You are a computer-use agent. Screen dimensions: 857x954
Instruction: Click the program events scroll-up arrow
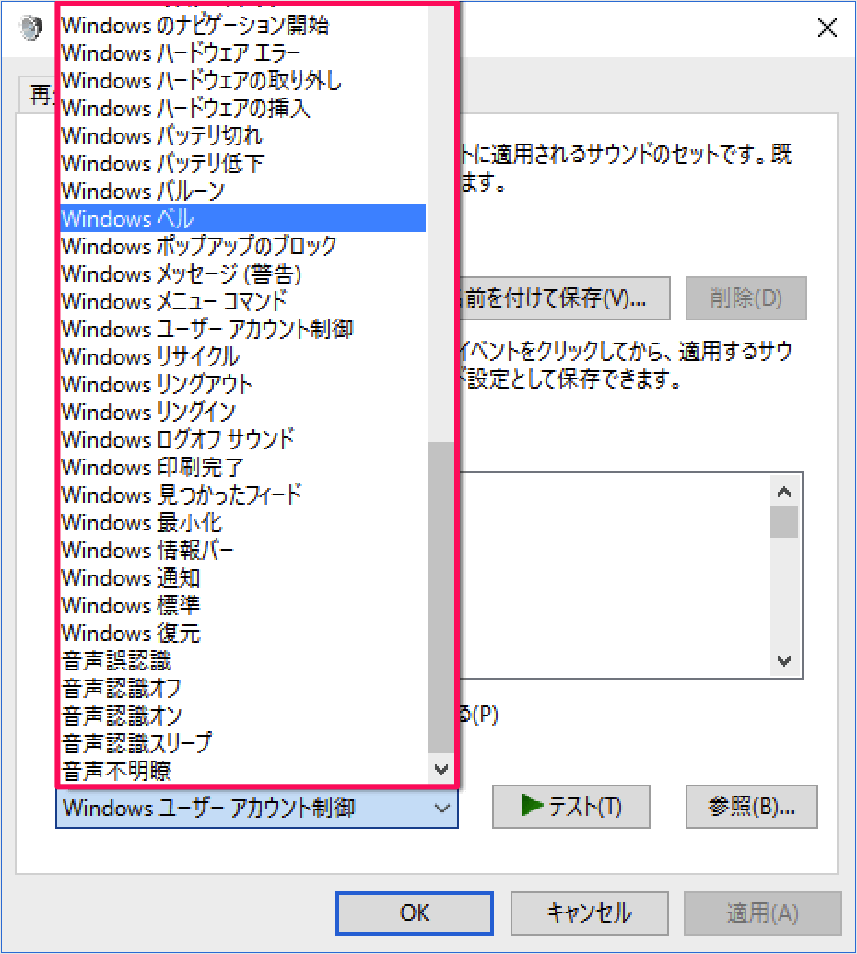pos(784,492)
